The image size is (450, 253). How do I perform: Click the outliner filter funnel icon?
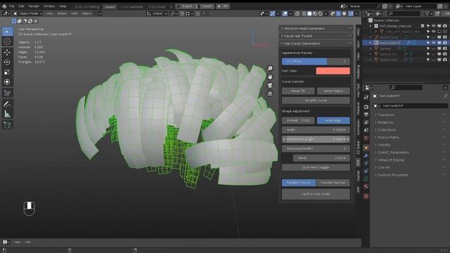click(427, 13)
